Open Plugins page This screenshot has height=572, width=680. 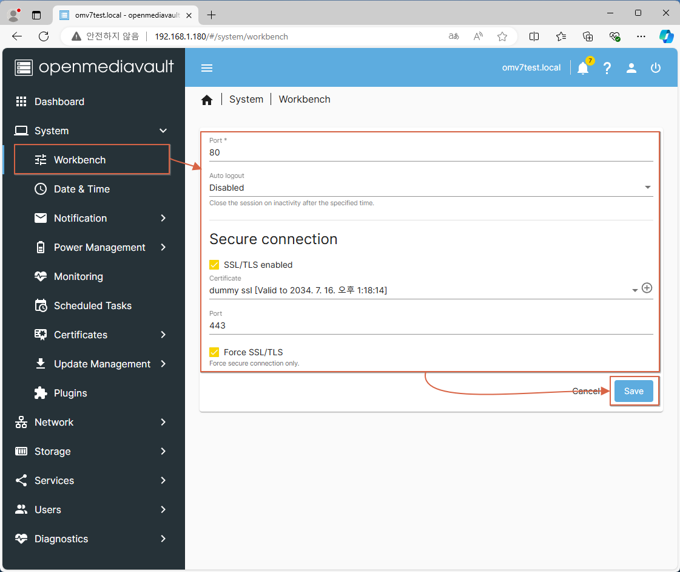click(93, 393)
